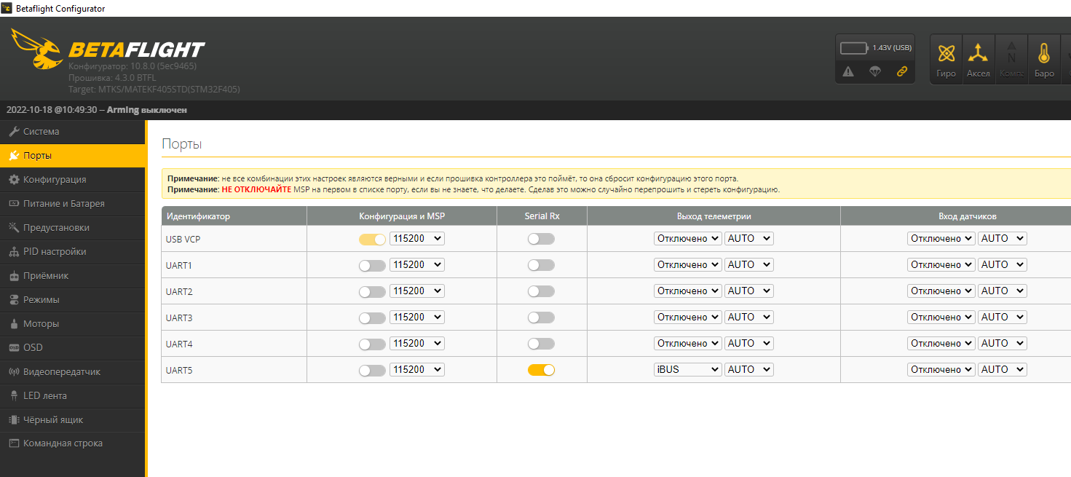Viewport: 1071px width, 477px height.
Task: Open the Порты tab in sidebar
Action: coord(73,156)
